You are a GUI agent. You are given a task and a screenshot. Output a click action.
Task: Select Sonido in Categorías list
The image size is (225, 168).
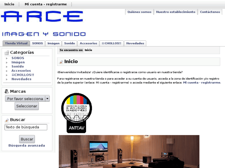click(18, 67)
